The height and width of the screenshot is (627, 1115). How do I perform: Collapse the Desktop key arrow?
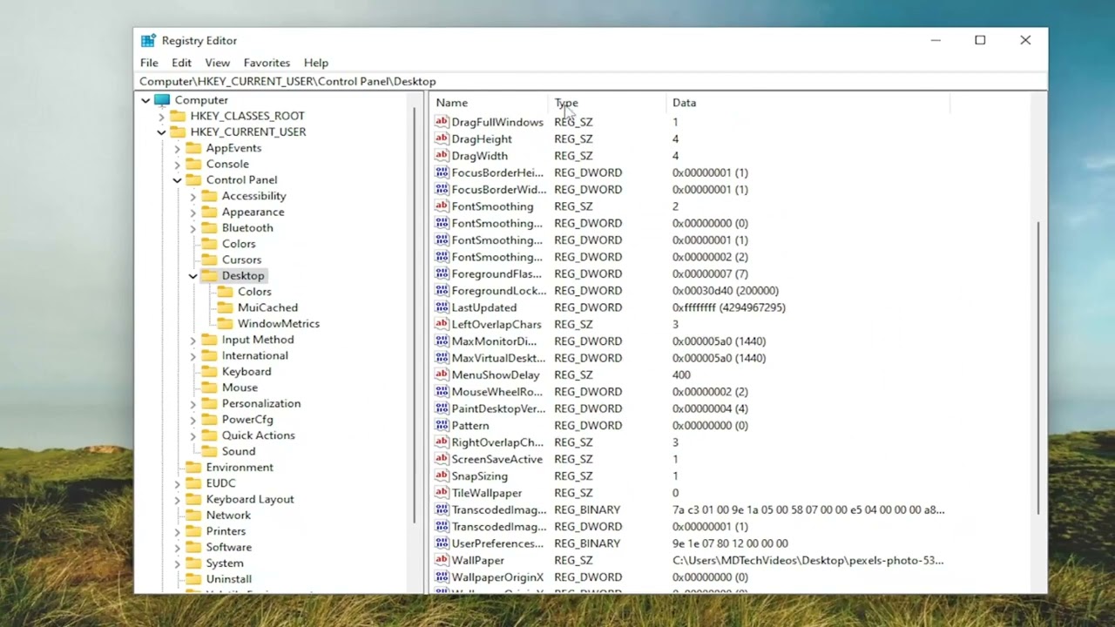pos(193,276)
